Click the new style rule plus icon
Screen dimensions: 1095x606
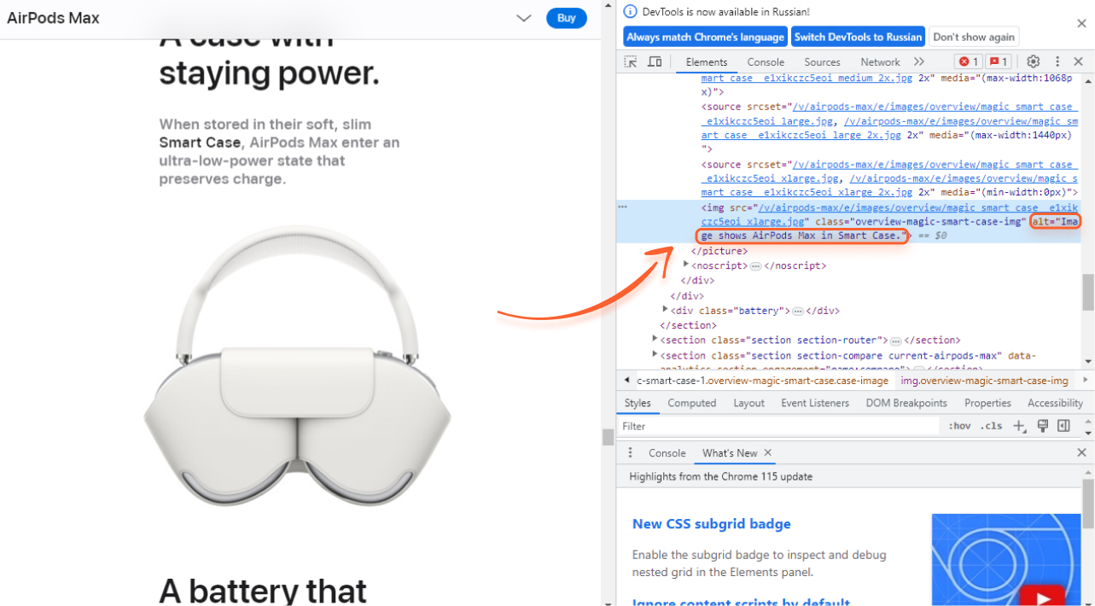coord(1019,426)
